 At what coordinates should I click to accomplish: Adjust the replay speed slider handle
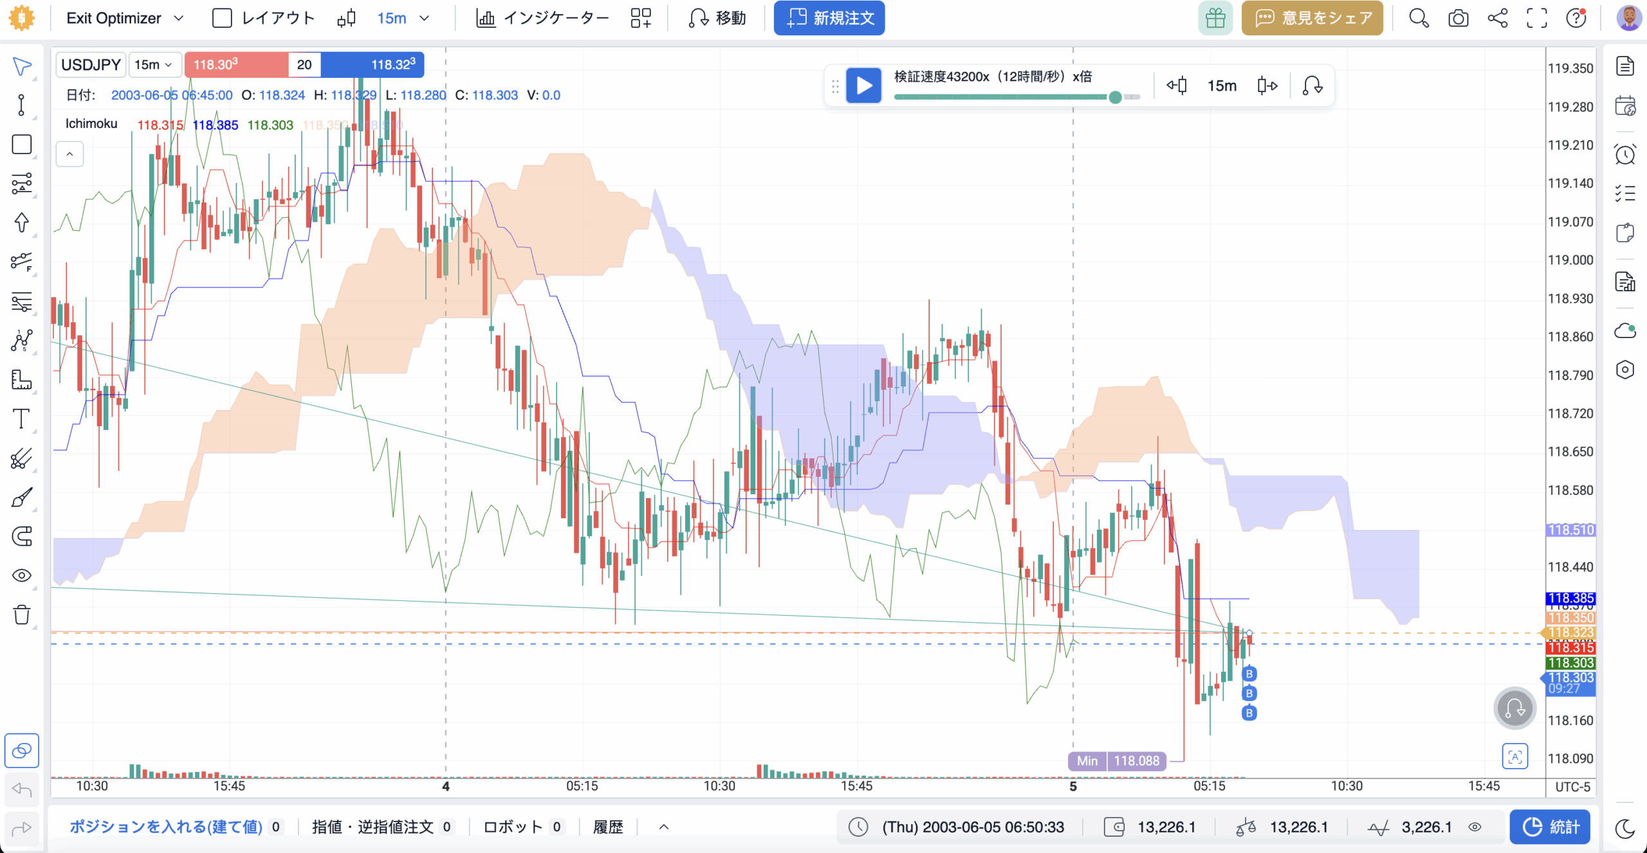[1115, 97]
